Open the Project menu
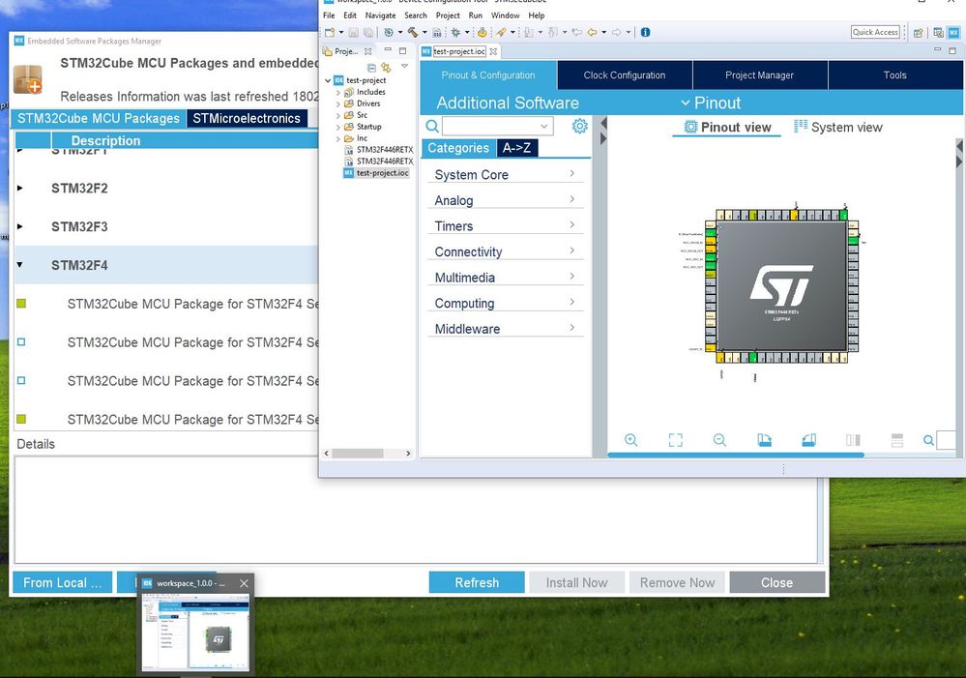The image size is (966, 678). pyautogui.click(x=448, y=15)
